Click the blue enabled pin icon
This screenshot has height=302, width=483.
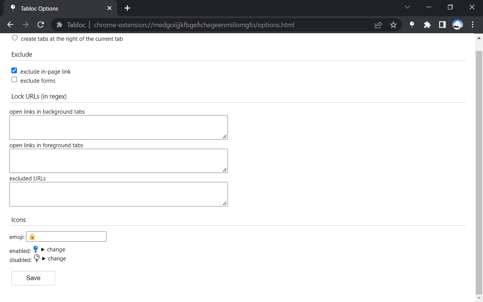[x=36, y=249]
